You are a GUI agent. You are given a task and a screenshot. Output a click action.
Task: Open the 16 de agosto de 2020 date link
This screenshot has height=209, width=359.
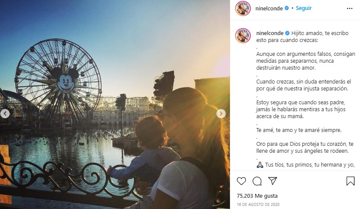point(258,204)
